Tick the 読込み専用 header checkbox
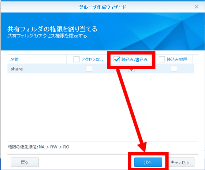The height and width of the screenshot is (170, 205). pos(162,59)
